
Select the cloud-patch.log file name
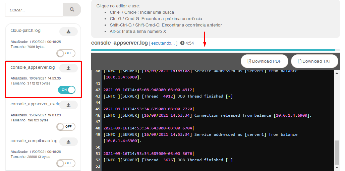(x=25, y=31)
